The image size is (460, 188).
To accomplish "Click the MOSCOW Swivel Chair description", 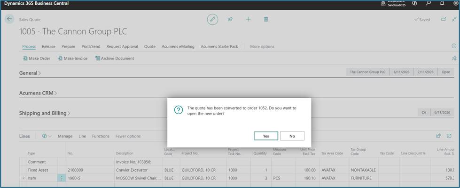I will point(139,178).
